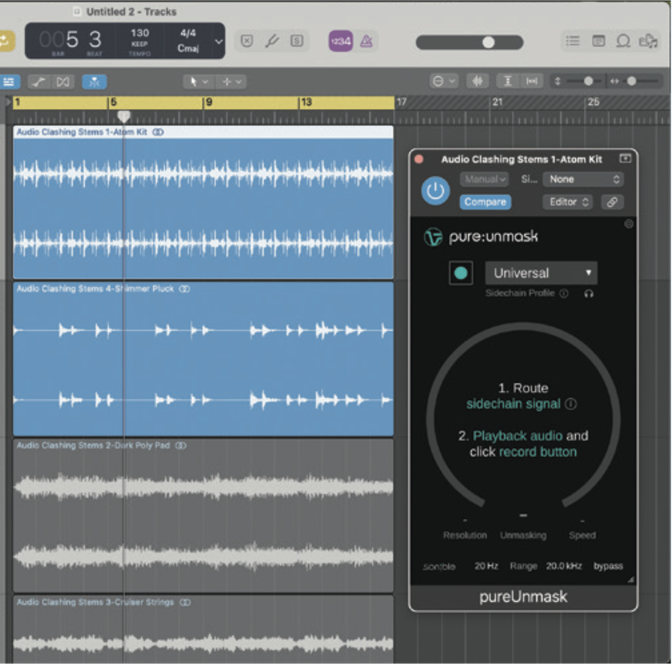Toggle plugin bypass with the blue power button
The width and height of the screenshot is (672, 664).
click(x=436, y=191)
